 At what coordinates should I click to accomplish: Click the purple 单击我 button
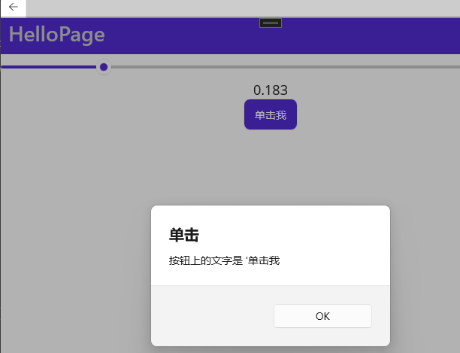[x=271, y=114]
